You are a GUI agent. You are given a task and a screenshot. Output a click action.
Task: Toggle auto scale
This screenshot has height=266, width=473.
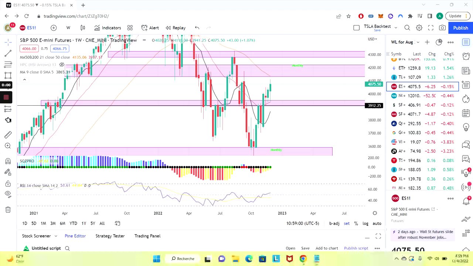click(x=377, y=223)
